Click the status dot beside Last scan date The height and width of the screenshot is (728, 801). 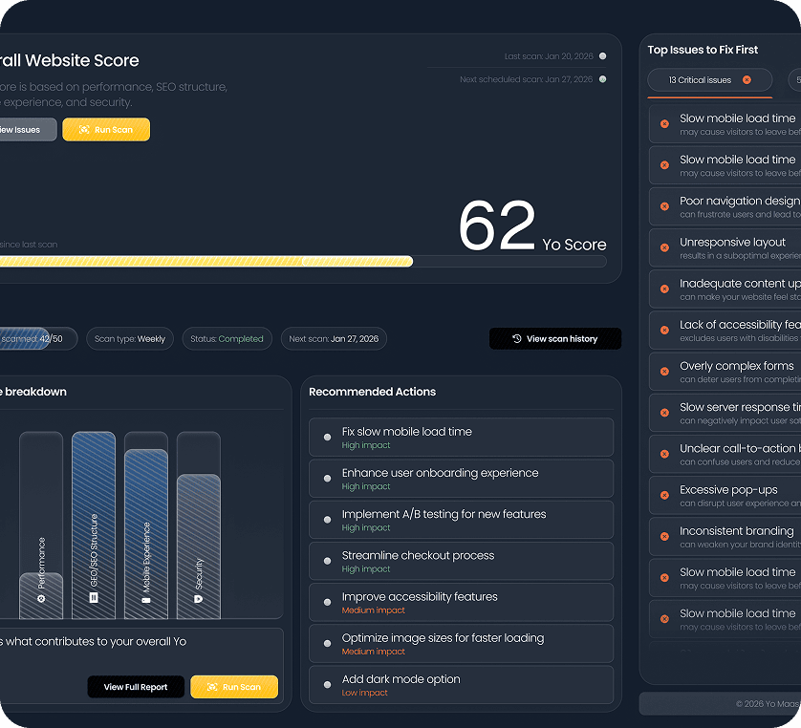[x=603, y=56]
